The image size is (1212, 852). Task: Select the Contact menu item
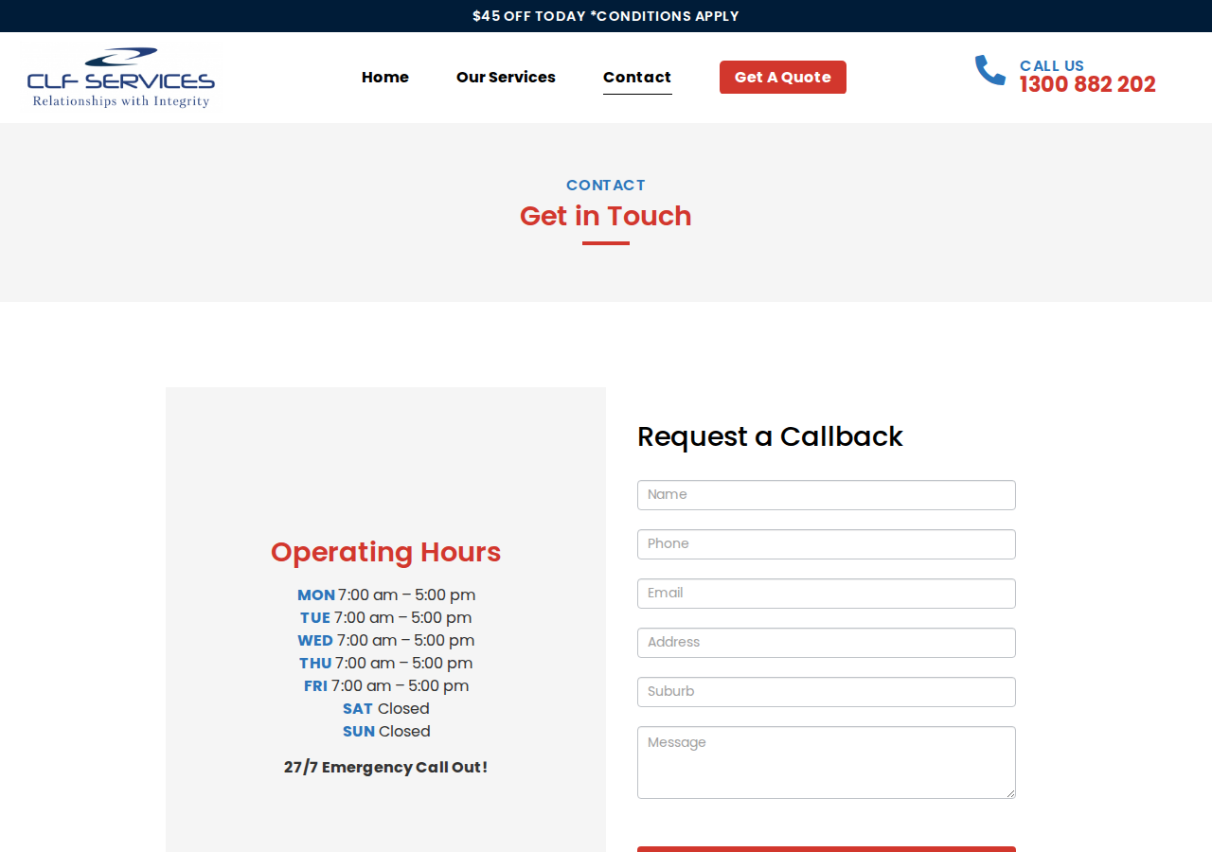point(637,78)
